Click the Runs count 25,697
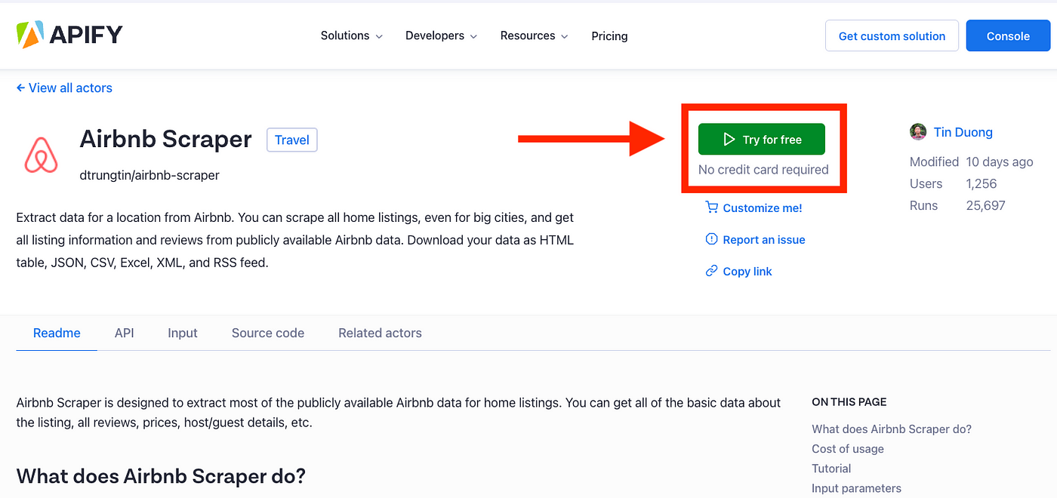The height and width of the screenshot is (498, 1057). tap(985, 205)
